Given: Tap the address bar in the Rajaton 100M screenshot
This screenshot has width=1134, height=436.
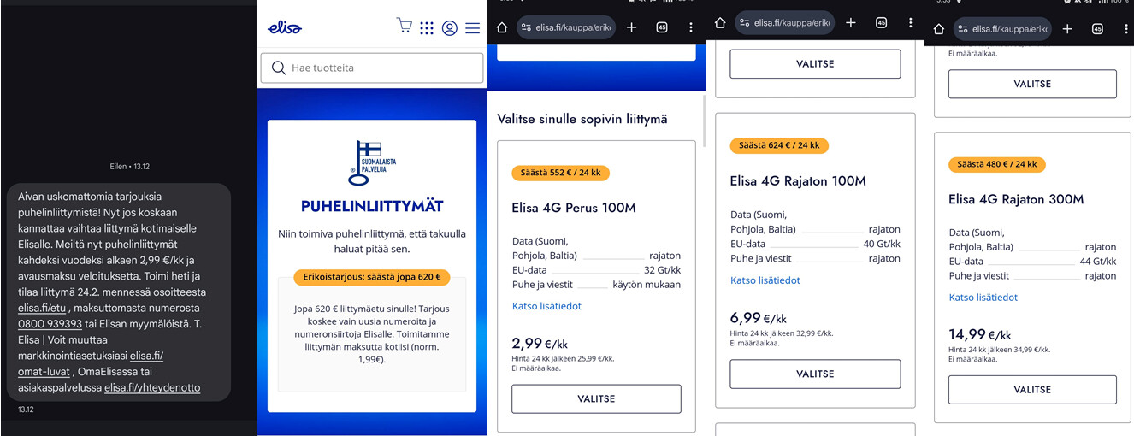Looking at the screenshot, I should (x=784, y=23).
